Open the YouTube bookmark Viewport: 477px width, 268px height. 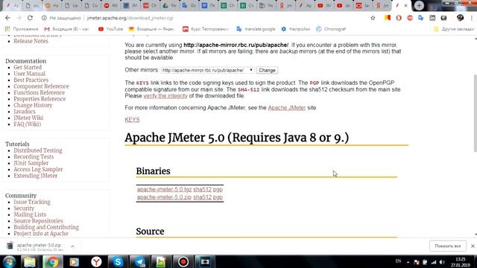111,29
